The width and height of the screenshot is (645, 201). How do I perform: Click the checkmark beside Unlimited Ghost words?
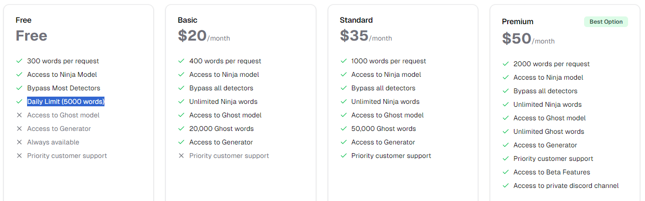pos(505,131)
